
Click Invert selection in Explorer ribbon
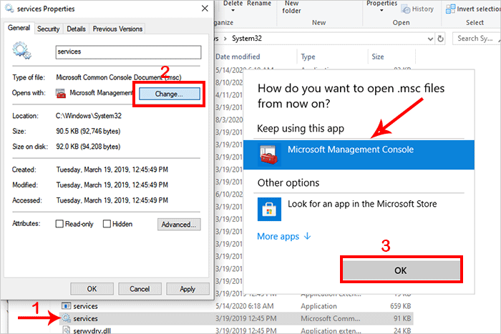[x=474, y=9]
